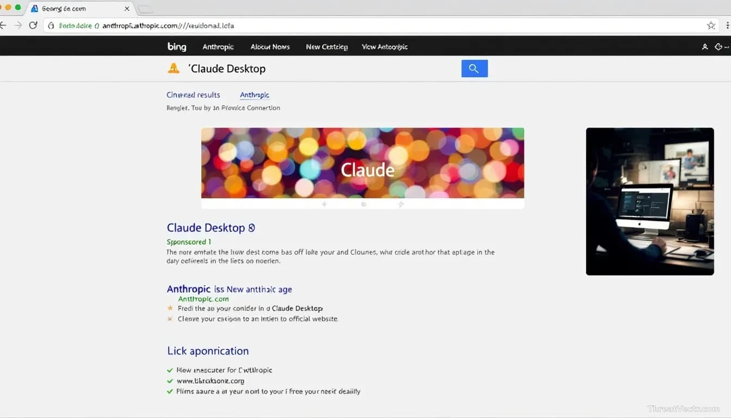
Task: Reload the page with refresh icon
Action: pos(33,25)
